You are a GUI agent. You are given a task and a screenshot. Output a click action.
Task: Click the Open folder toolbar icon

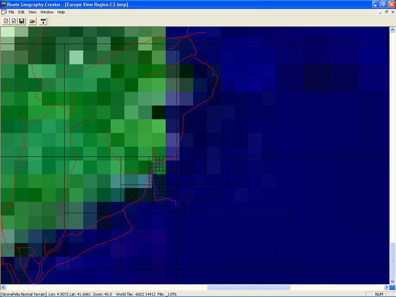tap(32, 20)
